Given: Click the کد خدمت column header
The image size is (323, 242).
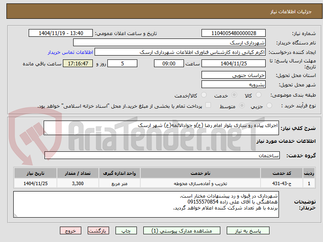Looking at the screenshot, I should click(x=282, y=173).
